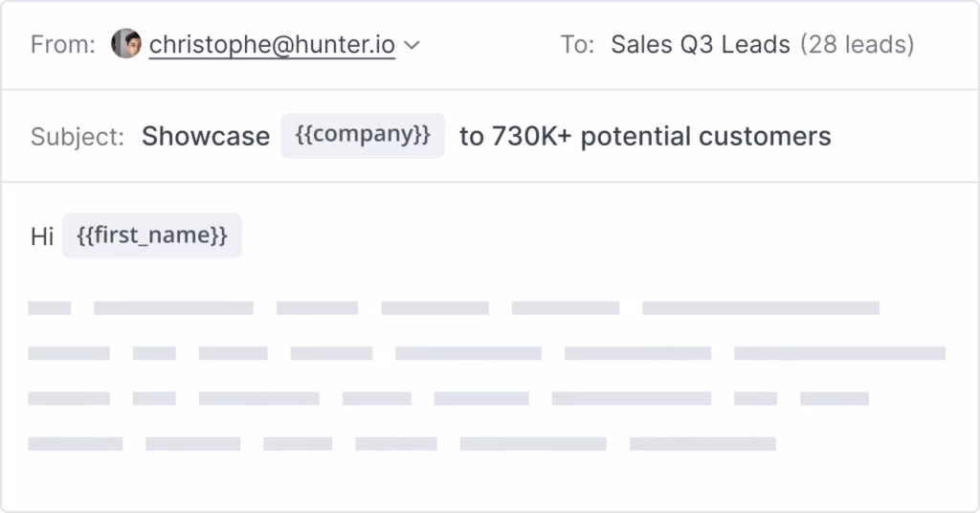Image resolution: width=980 pixels, height=513 pixels.
Task: Click the "From:" field label
Action: 63,44
